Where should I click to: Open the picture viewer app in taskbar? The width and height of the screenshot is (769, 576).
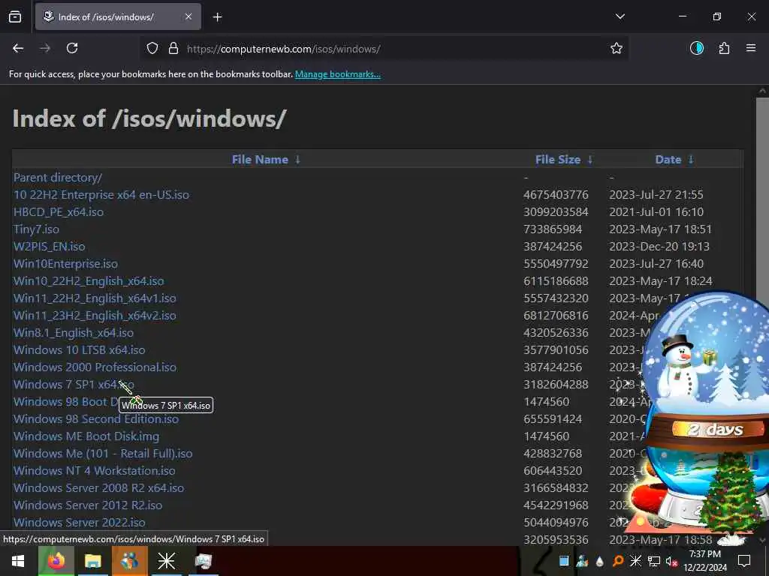click(203, 561)
